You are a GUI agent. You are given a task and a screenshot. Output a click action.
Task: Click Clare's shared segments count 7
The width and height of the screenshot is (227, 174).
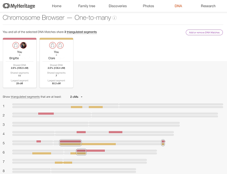tap(56, 76)
